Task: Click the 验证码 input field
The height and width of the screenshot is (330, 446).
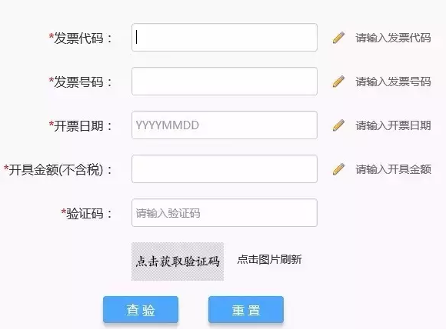Action: pos(225,213)
